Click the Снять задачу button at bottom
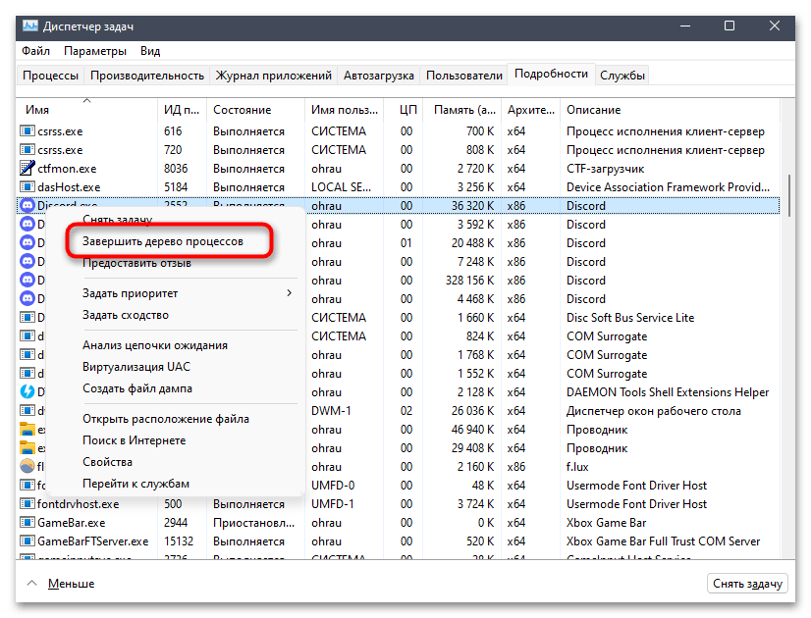Image resolution: width=811 pixels, height=618 pixels. [747, 584]
